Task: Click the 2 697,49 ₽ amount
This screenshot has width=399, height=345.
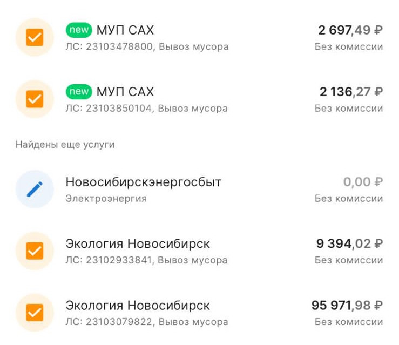Action: pos(350,30)
